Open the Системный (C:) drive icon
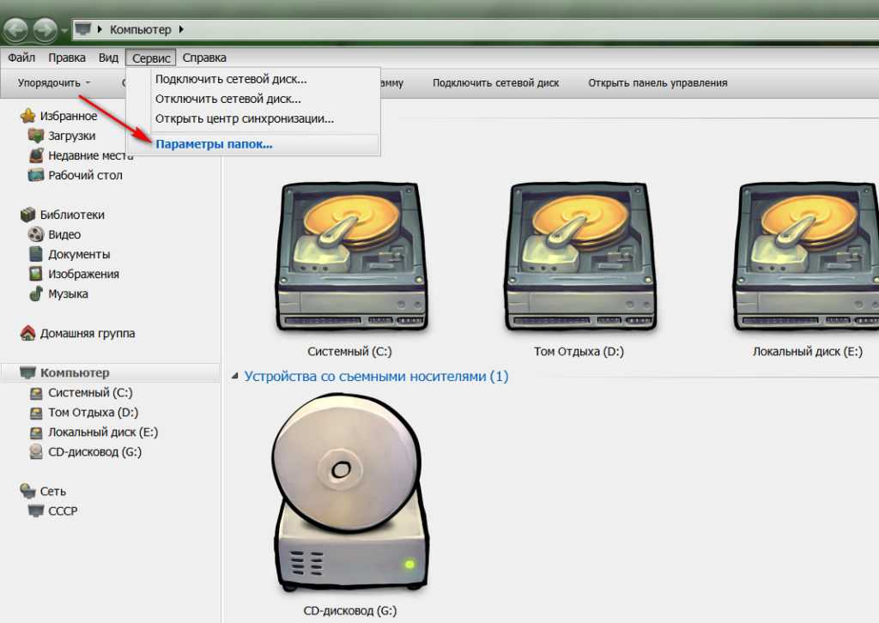 pos(349,257)
